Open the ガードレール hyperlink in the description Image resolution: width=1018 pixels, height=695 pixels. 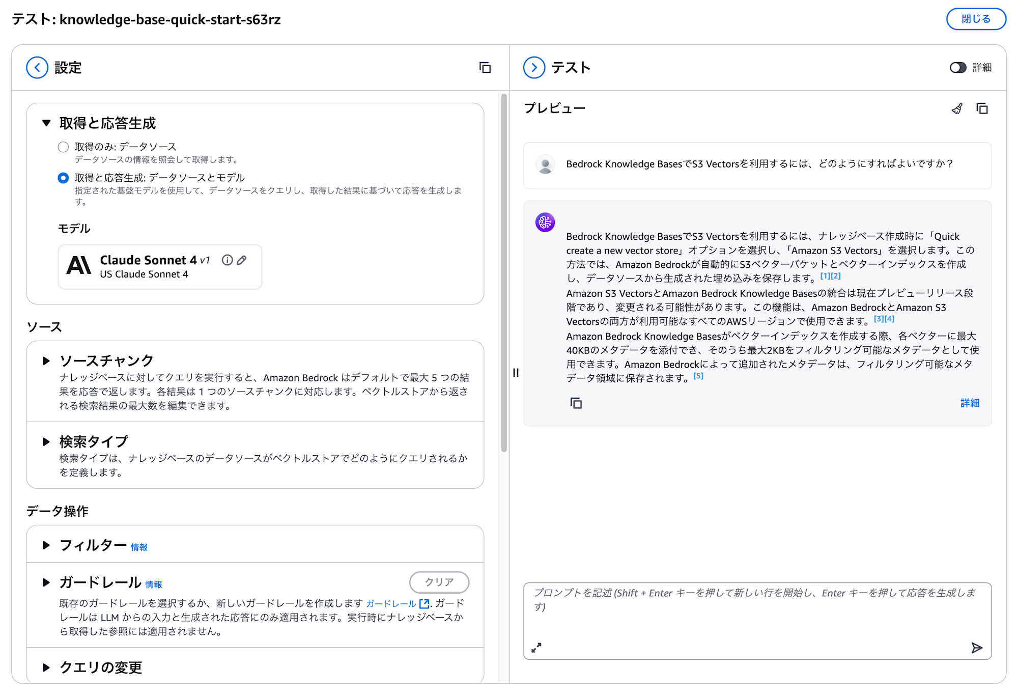click(x=391, y=604)
